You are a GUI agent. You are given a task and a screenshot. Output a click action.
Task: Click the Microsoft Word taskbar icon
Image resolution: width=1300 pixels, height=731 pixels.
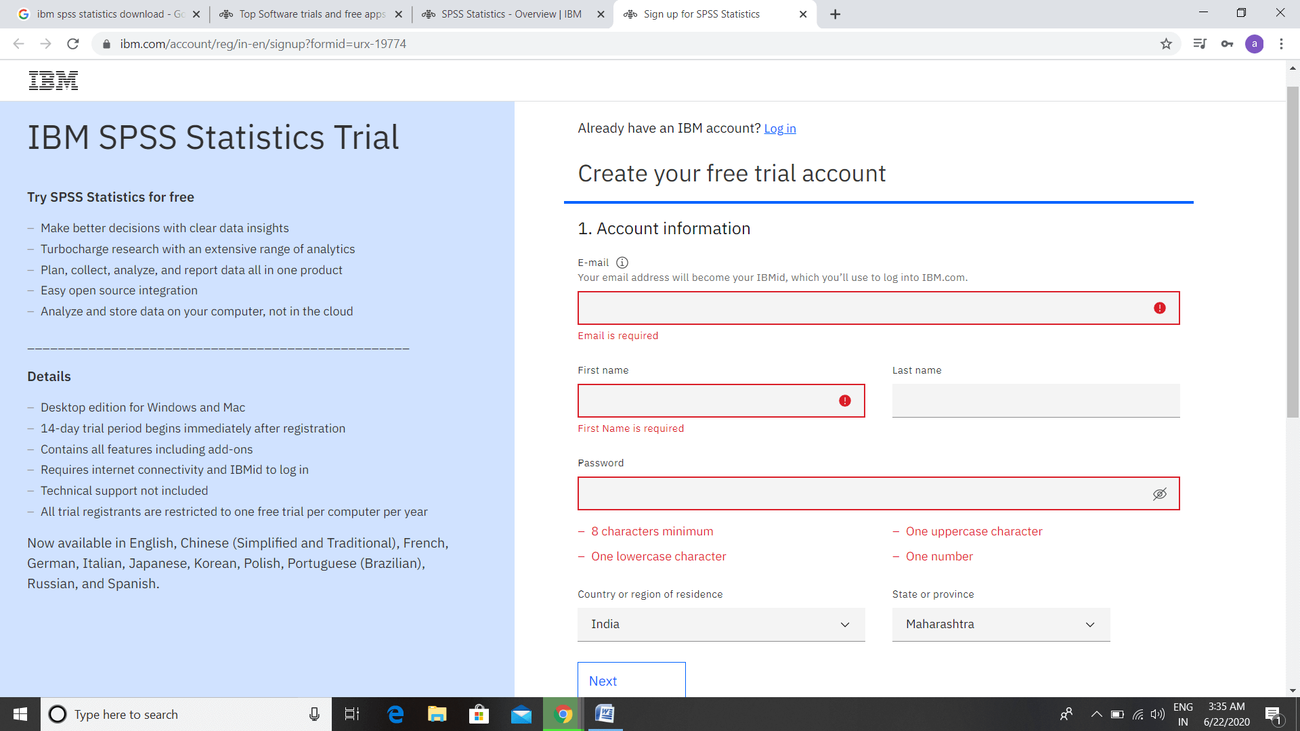point(606,713)
